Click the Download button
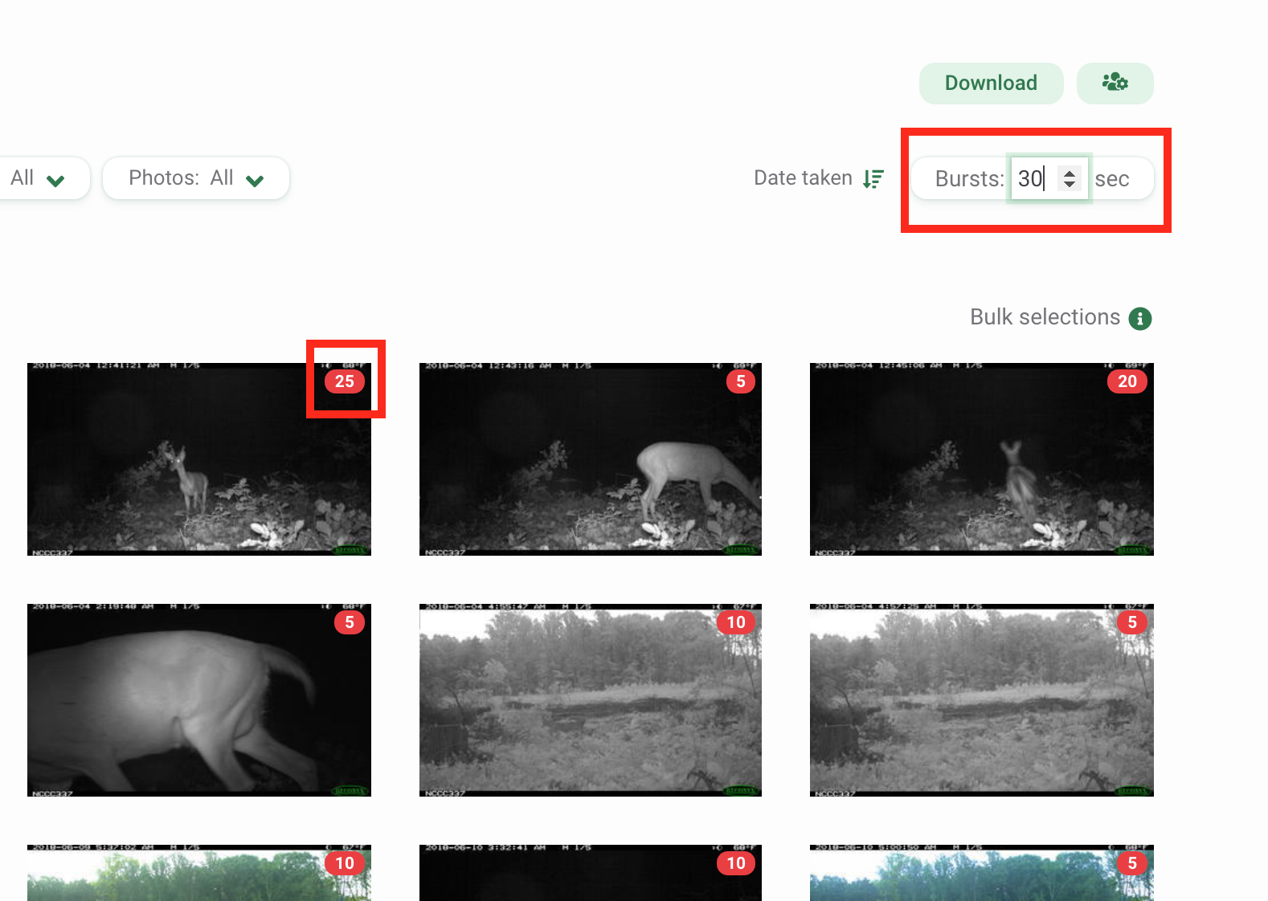The image size is (1268, 901). point(991,84)
